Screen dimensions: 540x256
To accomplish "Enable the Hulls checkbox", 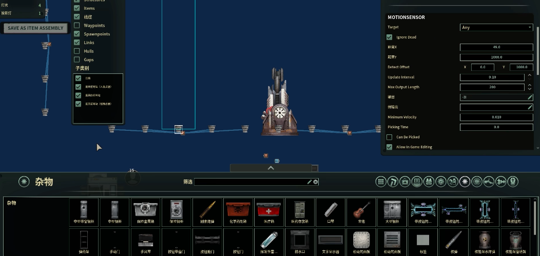I will pyautogui.click(x=77, y=51).
